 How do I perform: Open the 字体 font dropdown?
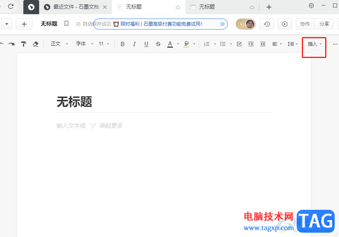point(85,44)
